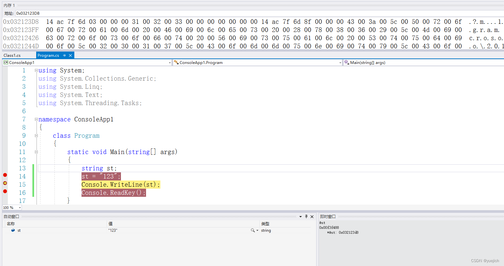Screen dimensions: 504x266
Task: Select the Program.cs tab
Action: [x=48, y=55]
